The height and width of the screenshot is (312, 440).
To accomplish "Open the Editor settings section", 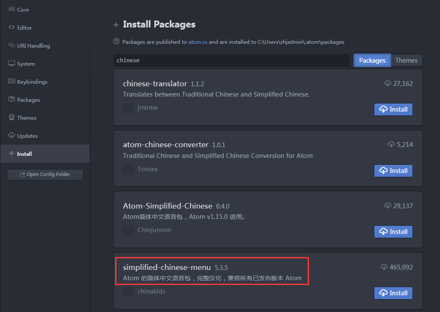I will [45, 27].
